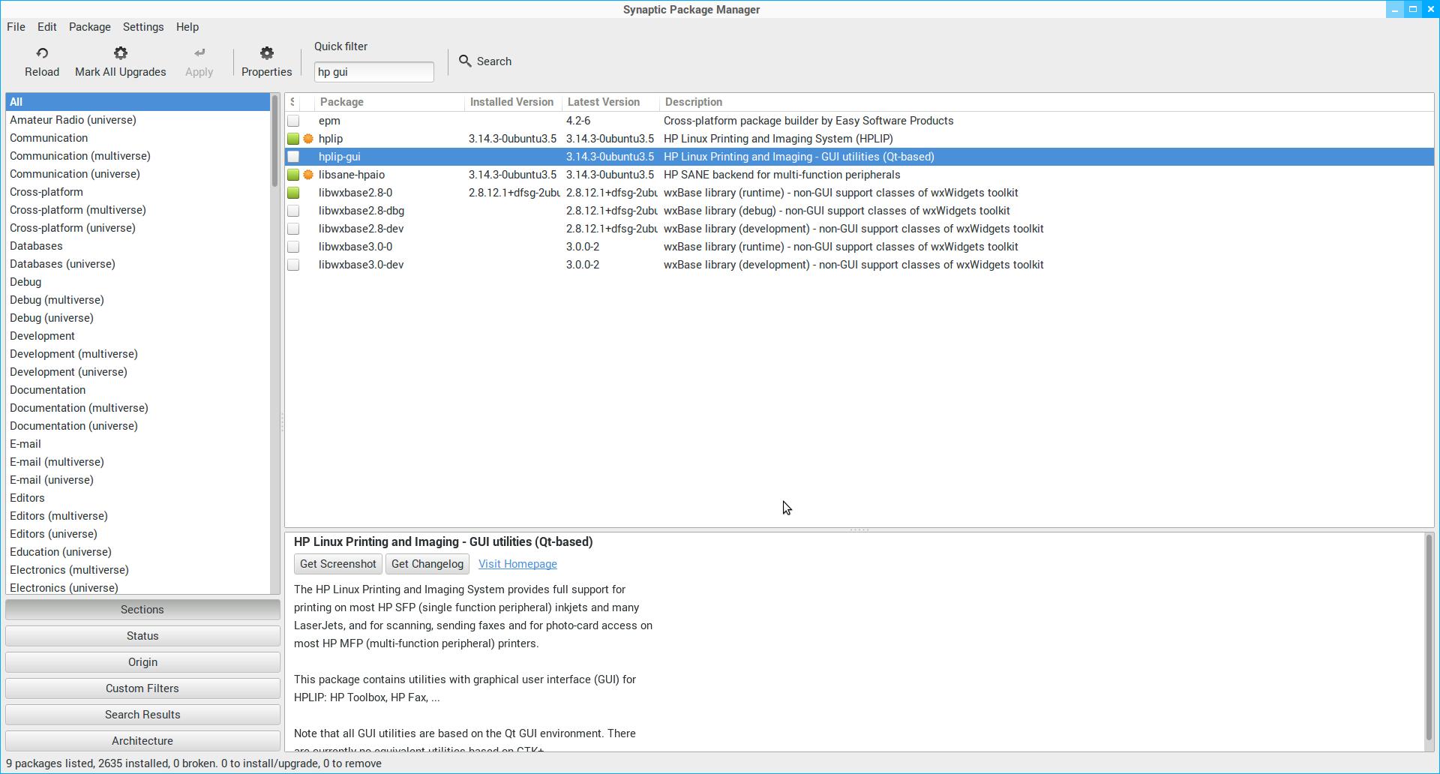Click the sections list vertical scrollbar
The image size is (1440, 774).
(274, 142)
